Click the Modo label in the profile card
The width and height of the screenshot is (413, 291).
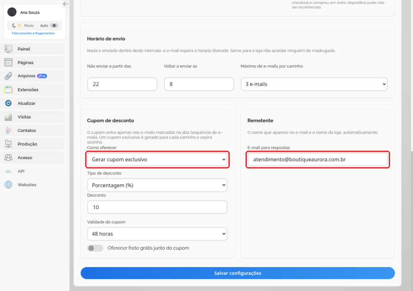29,26
